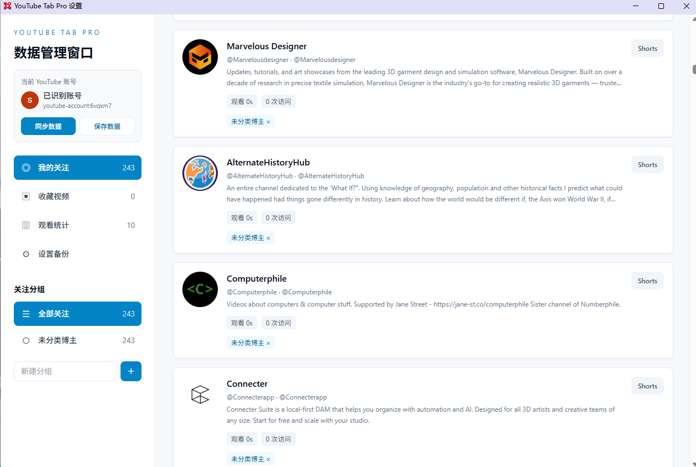Open 收藏视频 section
696x467 pixels.
(77, 196)
